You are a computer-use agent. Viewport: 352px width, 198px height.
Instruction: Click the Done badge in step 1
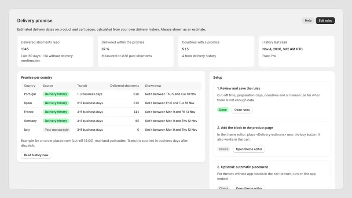click(223, 110)
